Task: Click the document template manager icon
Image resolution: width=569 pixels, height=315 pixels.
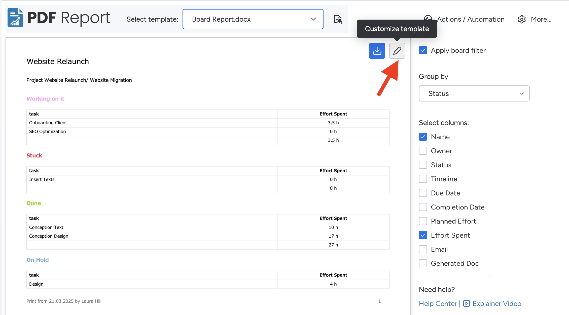Action: click(338, 19)
